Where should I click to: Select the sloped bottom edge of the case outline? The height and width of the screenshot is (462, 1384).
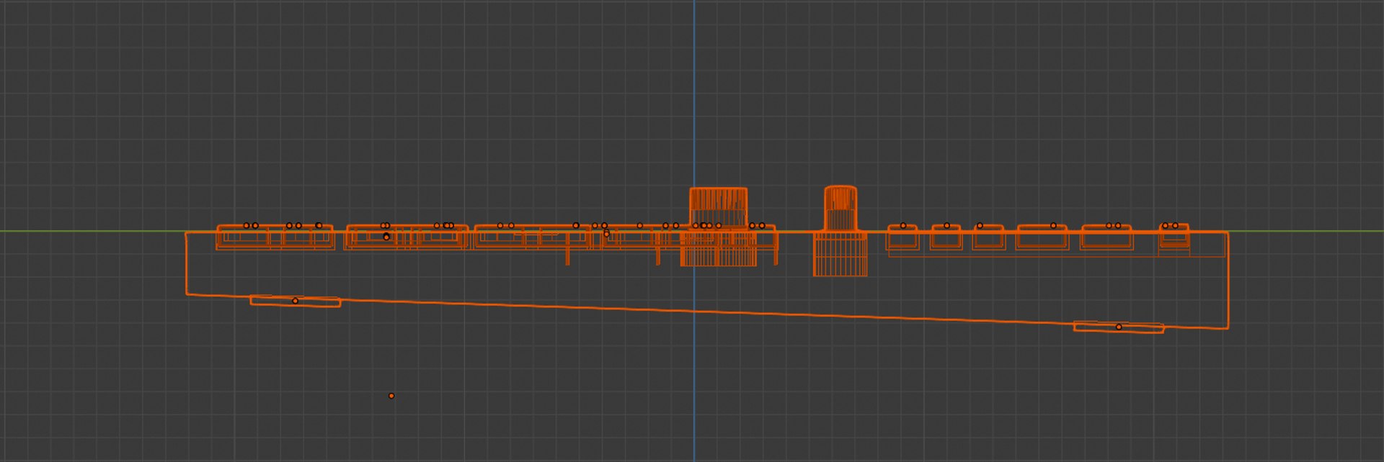coord(706,311)
